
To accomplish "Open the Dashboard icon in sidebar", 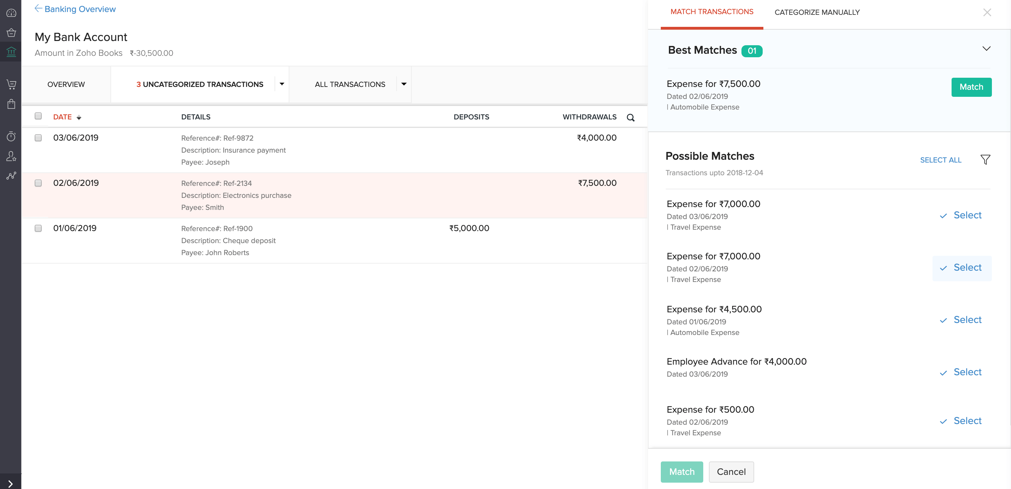I will click(11, 13).
